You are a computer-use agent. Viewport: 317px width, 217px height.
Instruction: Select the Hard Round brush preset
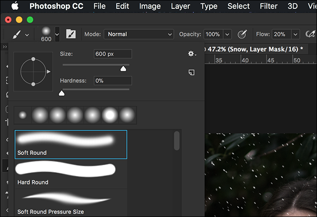point(71,174)
